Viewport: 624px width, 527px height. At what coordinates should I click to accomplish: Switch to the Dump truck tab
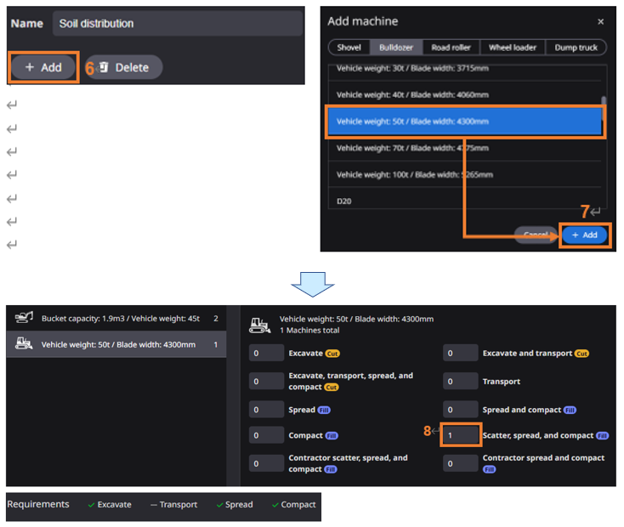[576, 48]
